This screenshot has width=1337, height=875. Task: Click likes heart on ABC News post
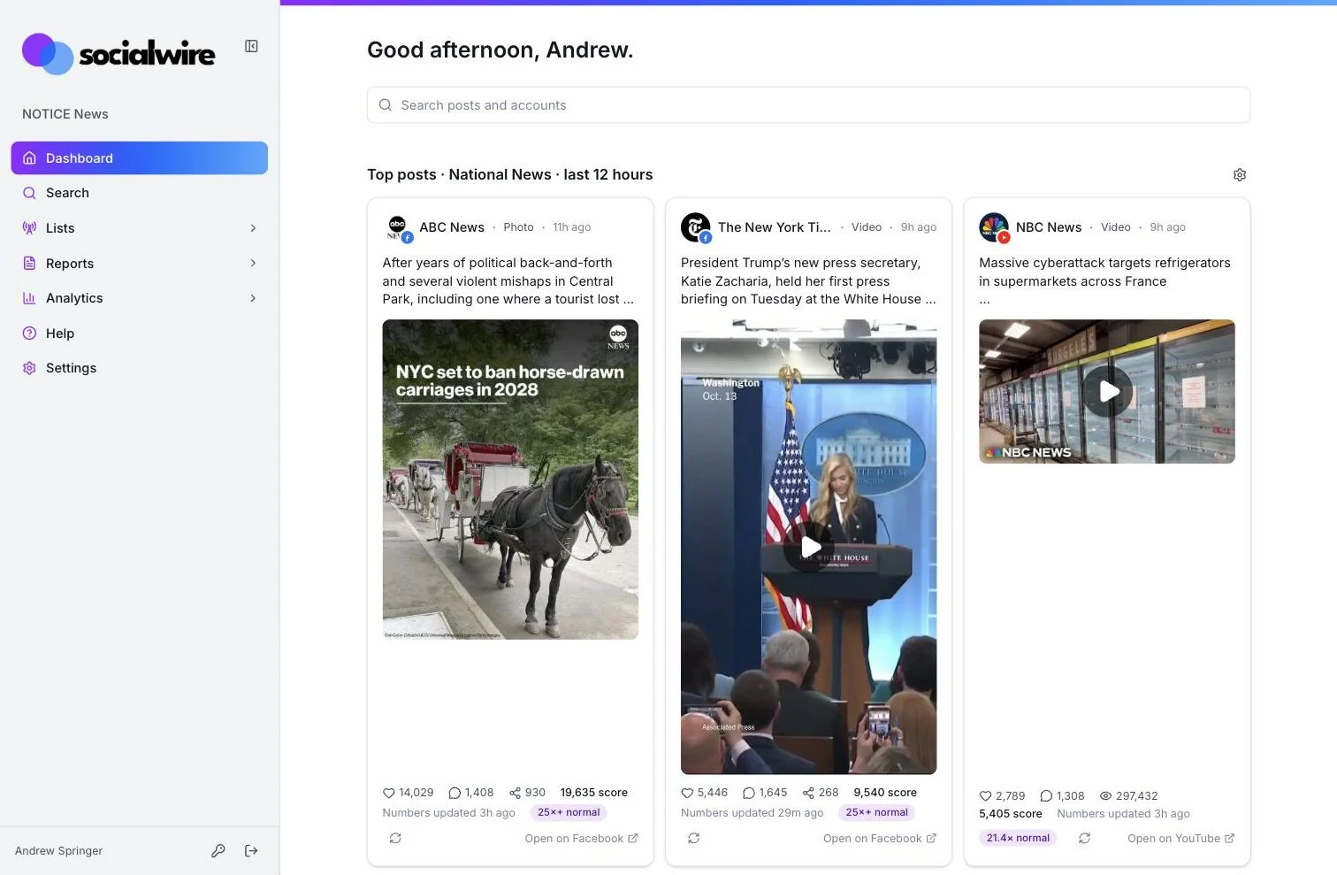point(389,793)
